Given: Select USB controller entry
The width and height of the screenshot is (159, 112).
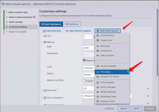Looking at the screenshot, I should pos(107,56).
